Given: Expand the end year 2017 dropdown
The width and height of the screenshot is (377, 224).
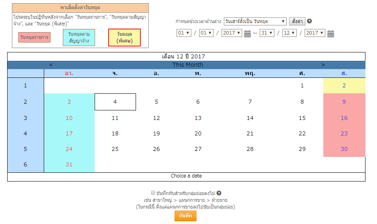Looking at the screenshot, I should (315, 33).
